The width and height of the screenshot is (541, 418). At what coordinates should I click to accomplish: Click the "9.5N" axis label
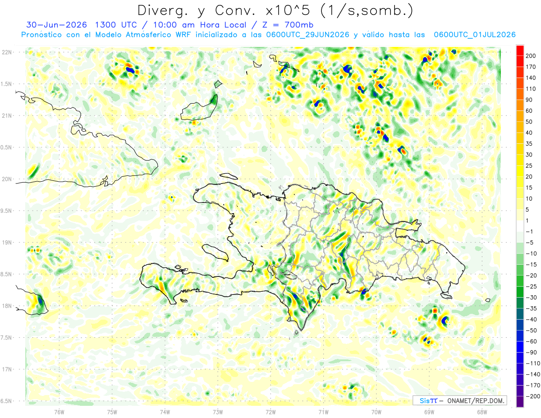[x=7, y=211]
